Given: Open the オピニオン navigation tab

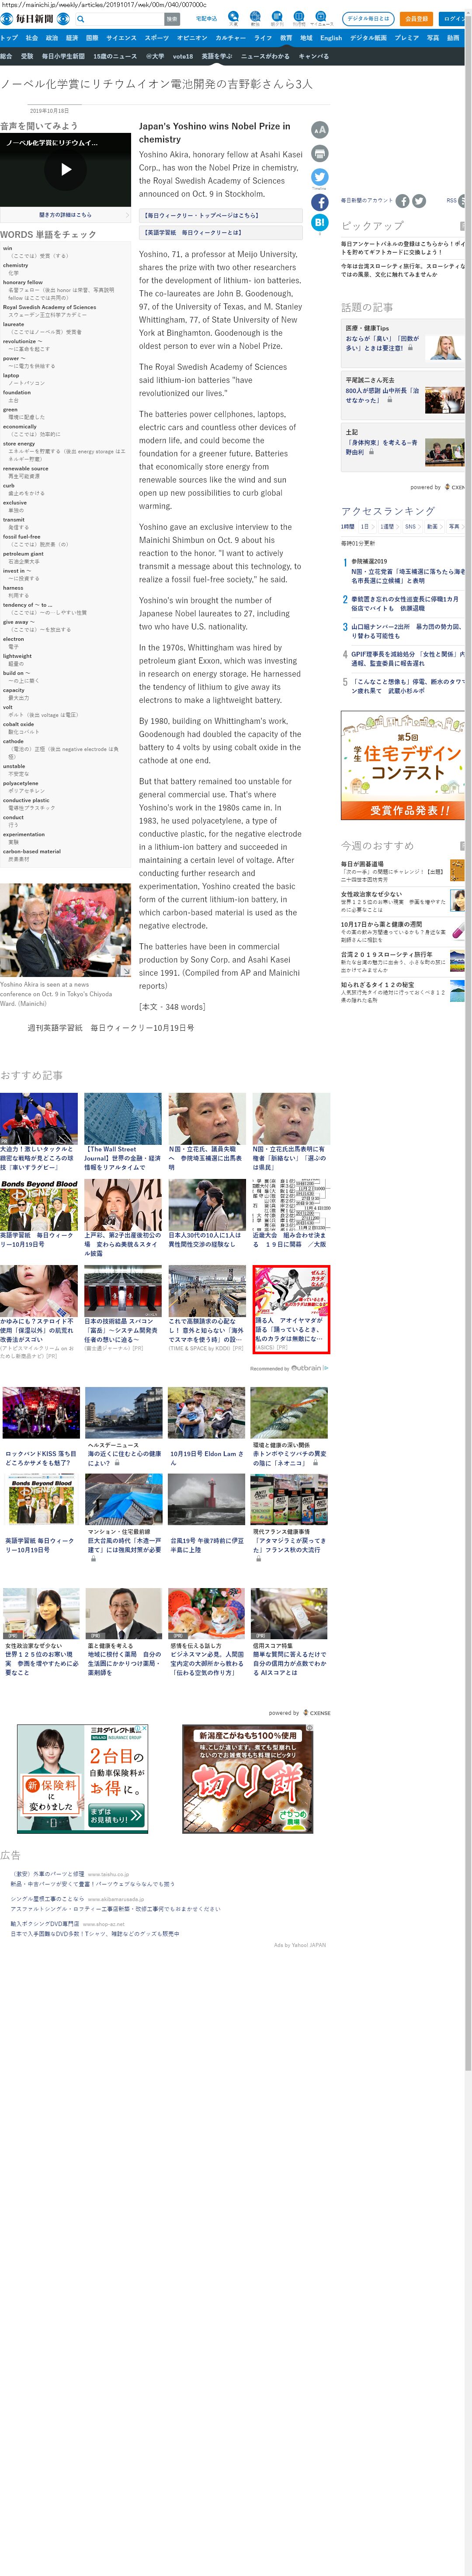Looking at the screenshot, I should click(x=192, y=38).
